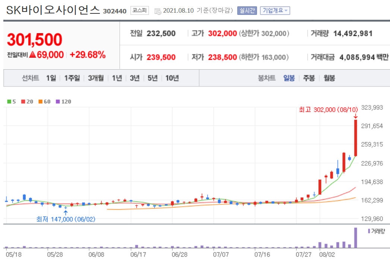Click the green 5-day moving average swatch
Screen dimensions: 390x261
(x=9, y=101)
